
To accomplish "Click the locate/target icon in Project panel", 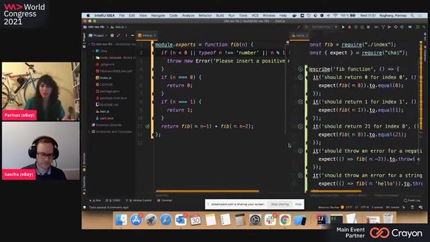I will coord(112,36).
